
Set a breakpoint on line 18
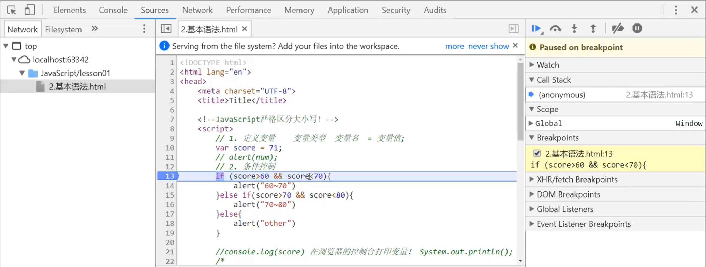coord(170,224)
